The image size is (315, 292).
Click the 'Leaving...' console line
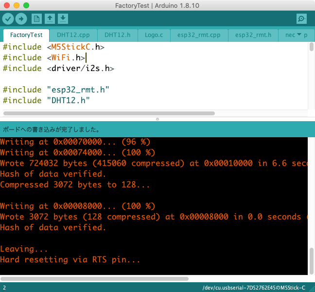coord(24,249)
